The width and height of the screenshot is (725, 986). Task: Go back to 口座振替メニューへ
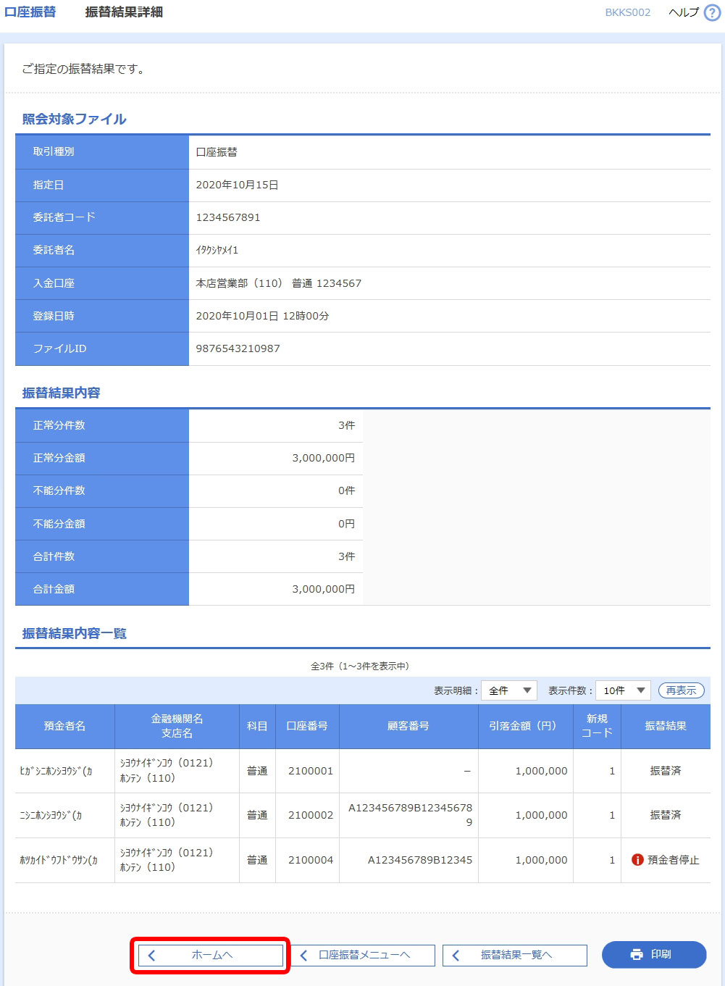363,956
